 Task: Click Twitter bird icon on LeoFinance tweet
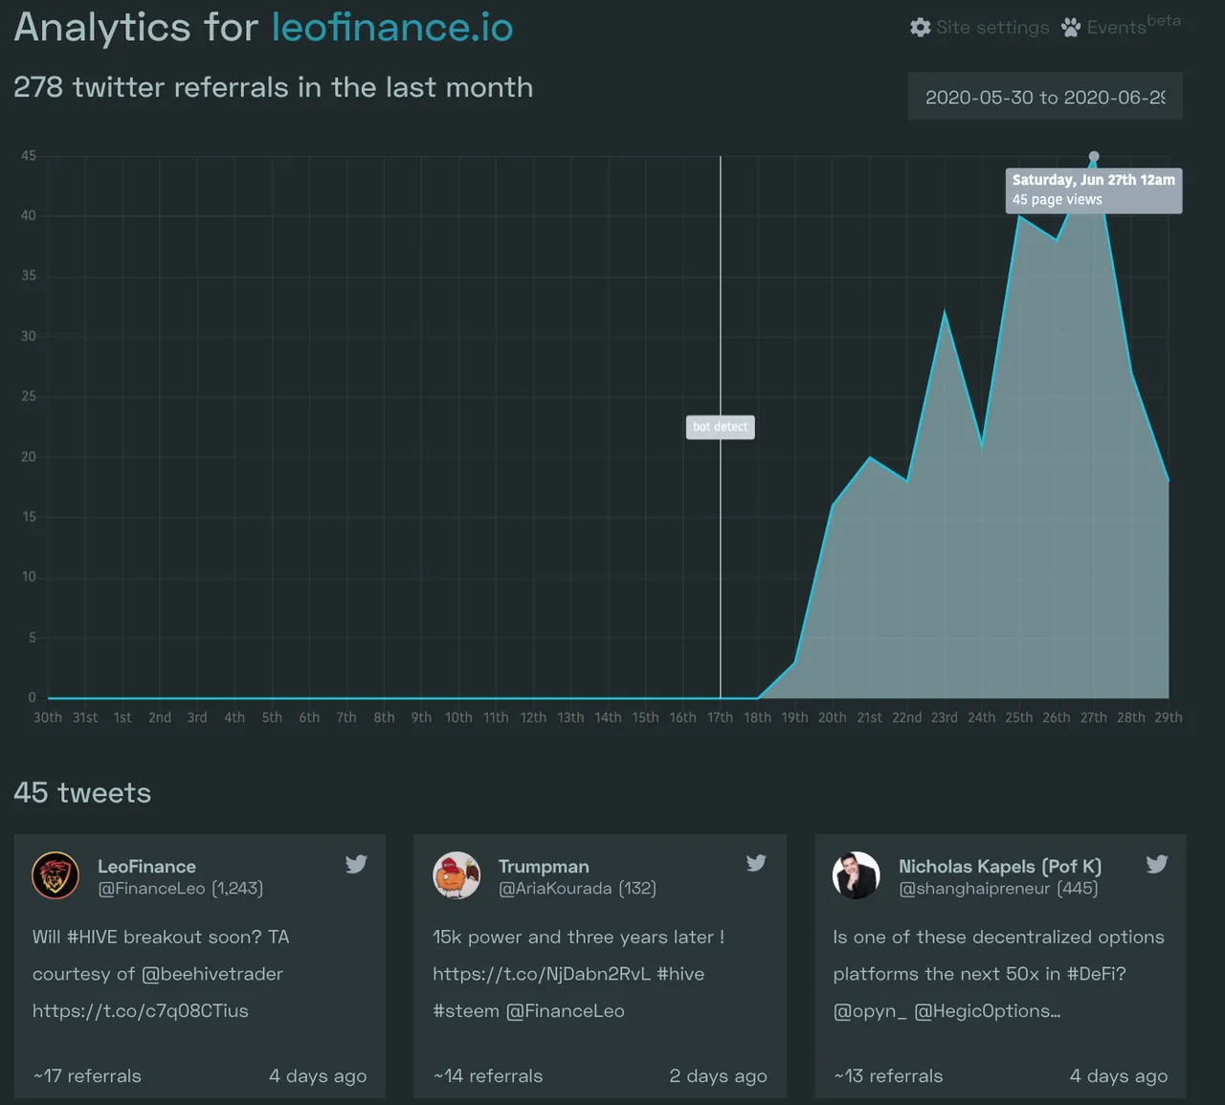[x=356, y=864]
